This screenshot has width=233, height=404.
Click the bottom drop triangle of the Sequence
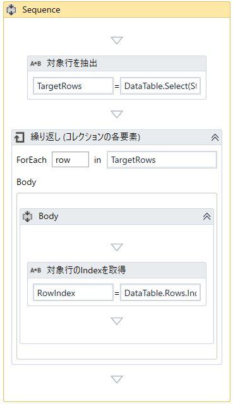(x=116, y=379)
